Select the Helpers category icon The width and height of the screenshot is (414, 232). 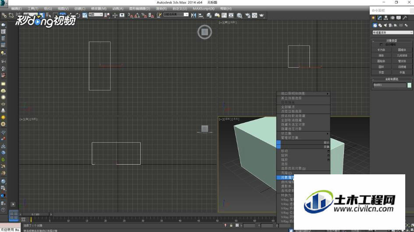pos(396,25)
